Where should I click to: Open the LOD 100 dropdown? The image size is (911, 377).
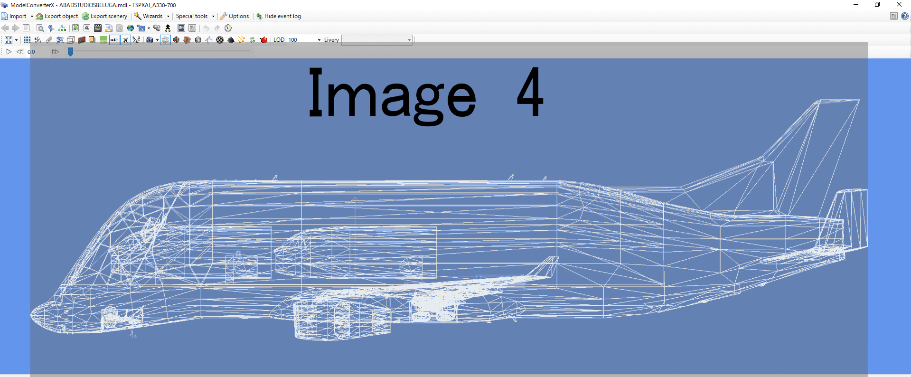click(319, 40)
